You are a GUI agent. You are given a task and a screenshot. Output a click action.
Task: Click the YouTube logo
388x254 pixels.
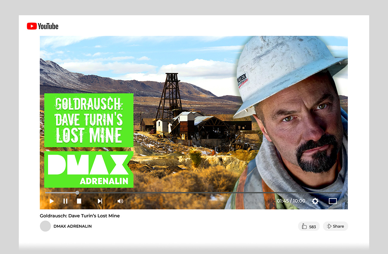click(43, 26)
